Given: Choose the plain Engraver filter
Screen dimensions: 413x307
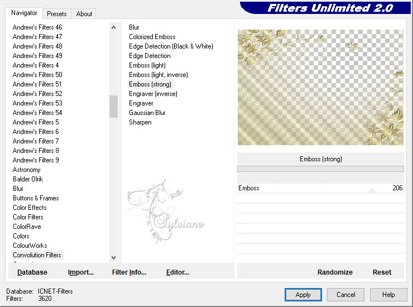Looking at the screenshot, I should pyautogui.click(x=141, y=103).
